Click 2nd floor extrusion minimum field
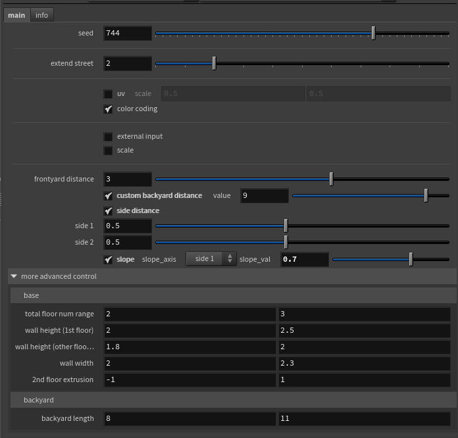This screenshot has height=438, width=458. tap(190, 379)
